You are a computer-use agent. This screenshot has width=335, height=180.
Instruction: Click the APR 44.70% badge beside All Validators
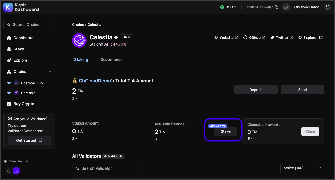(x=113, y=156)
